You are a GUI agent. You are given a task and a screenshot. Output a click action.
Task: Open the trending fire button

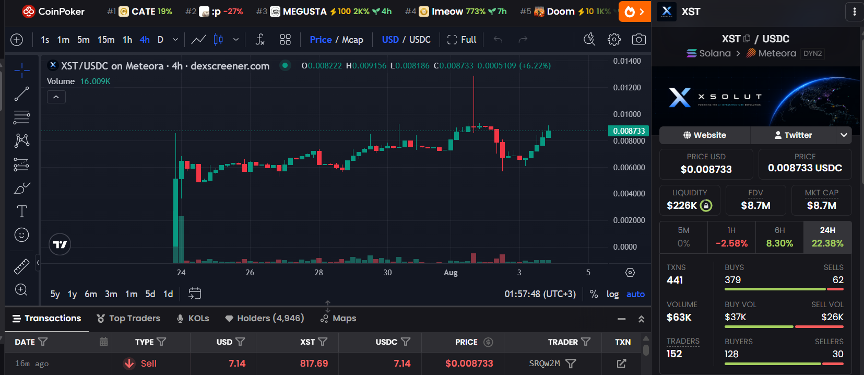pos(635,11)
